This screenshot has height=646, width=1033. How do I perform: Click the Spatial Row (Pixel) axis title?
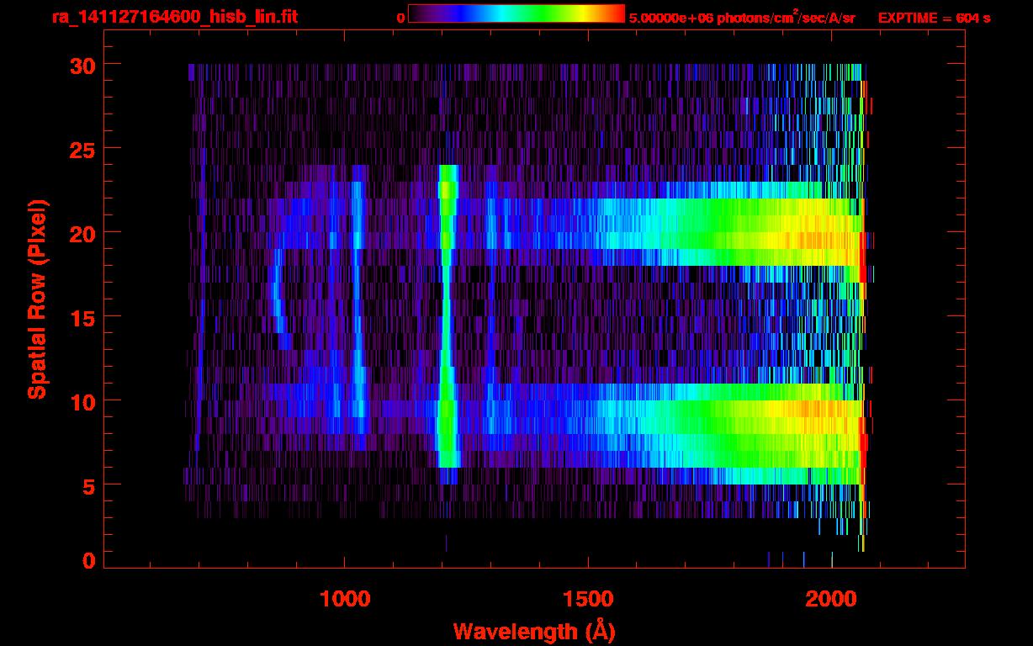tap(36, 299)
